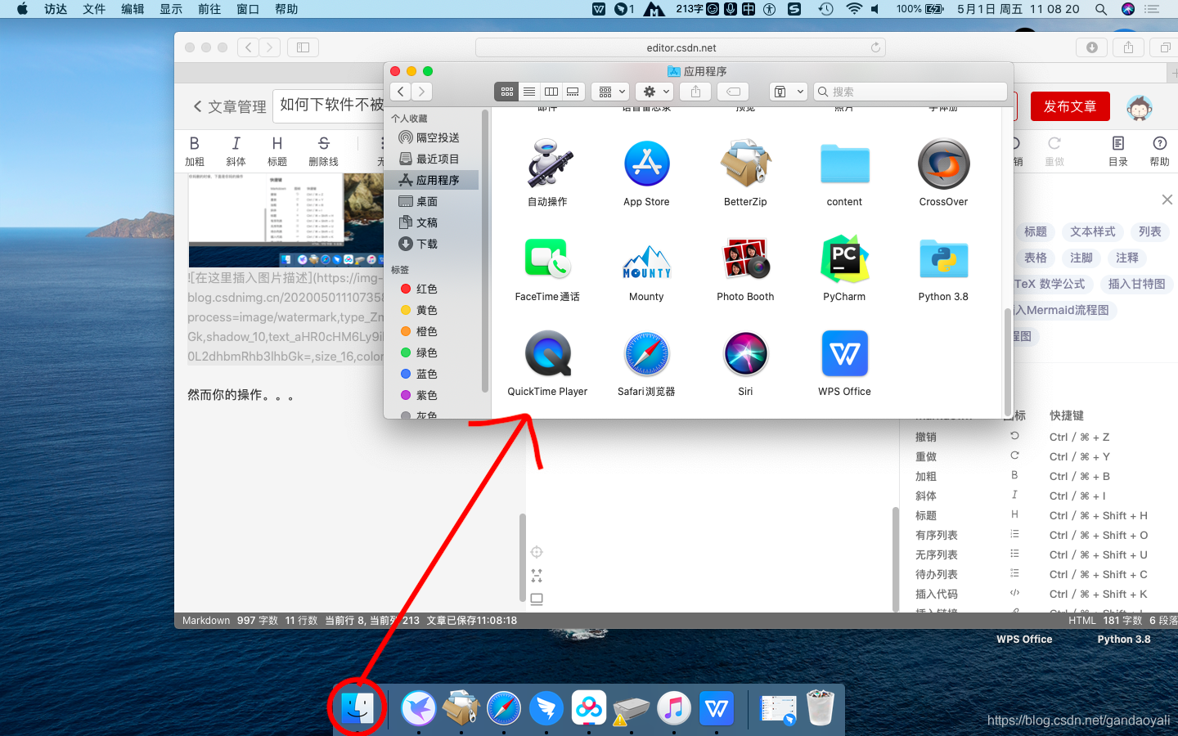Image resolution: width=1178 pixels, height=736 pixels.
Task: Open the 窗口 menu
Action: click(x=248, y=9)
